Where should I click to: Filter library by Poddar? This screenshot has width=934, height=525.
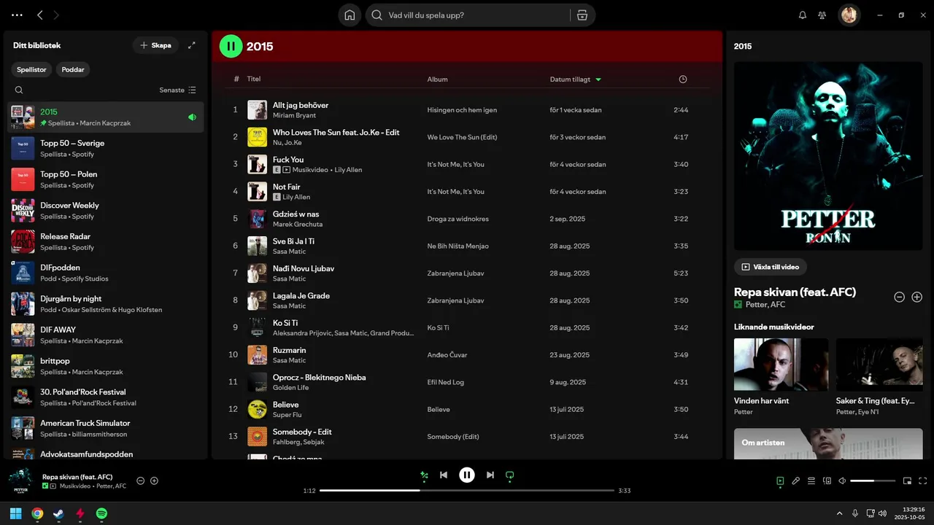click(x=73, y=69)
